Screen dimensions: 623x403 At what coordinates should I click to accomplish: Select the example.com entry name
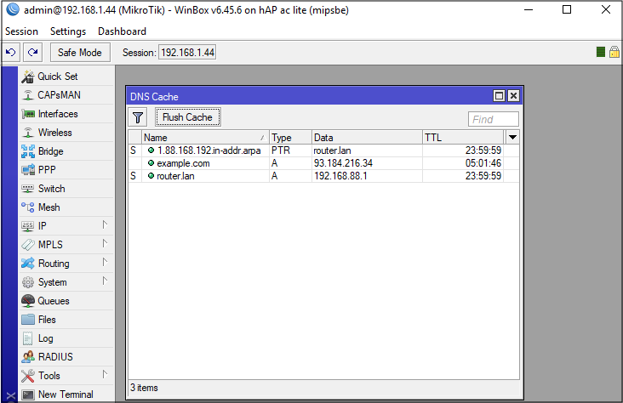tap(183, 163)
